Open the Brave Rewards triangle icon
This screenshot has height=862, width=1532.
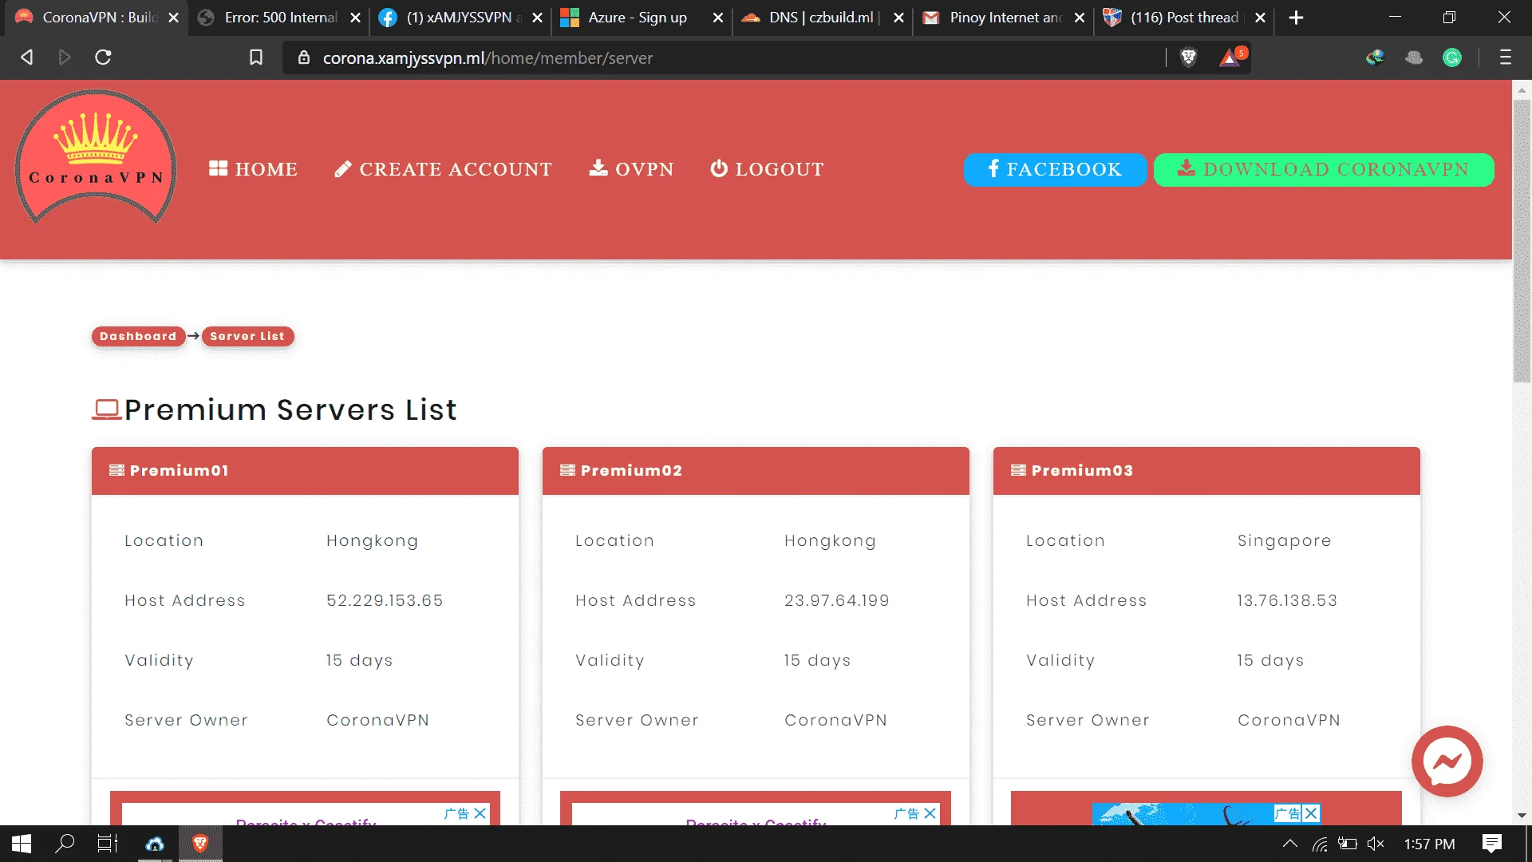[x=1231, y=57]
